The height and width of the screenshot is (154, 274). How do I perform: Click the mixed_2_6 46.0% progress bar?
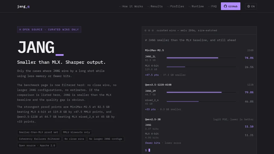click(x=201, y=101)
